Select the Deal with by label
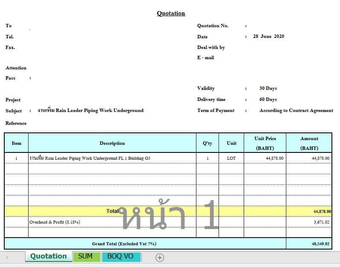The height and width of the screenshot is (267, 340). tap(211, 47)
